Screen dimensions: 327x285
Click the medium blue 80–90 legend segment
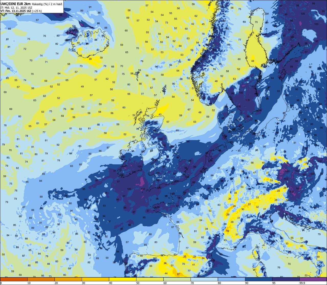(231, 279)
